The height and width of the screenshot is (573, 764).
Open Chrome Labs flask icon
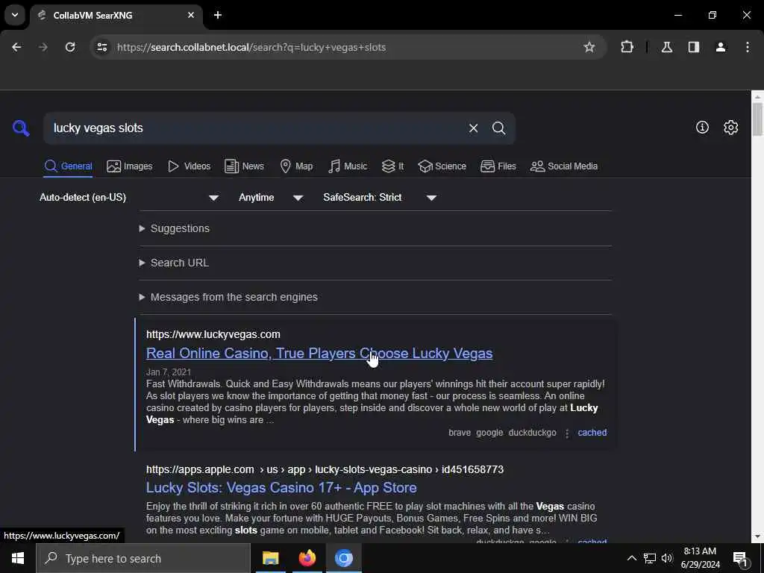coord(666,47)
